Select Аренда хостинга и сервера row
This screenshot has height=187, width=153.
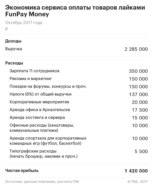[76, 118]
